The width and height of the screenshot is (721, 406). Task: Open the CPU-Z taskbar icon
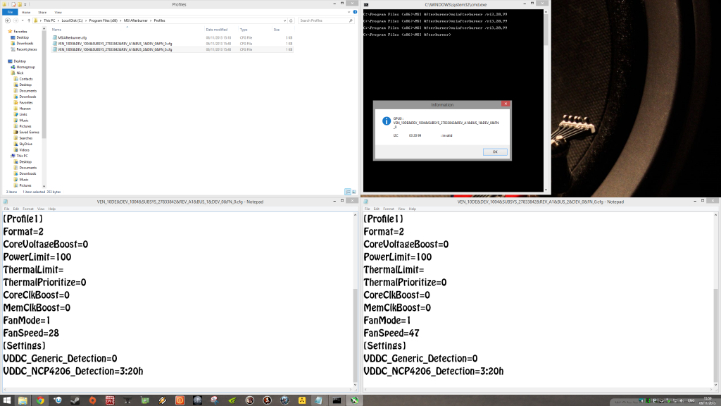click(x=110, y=400)
